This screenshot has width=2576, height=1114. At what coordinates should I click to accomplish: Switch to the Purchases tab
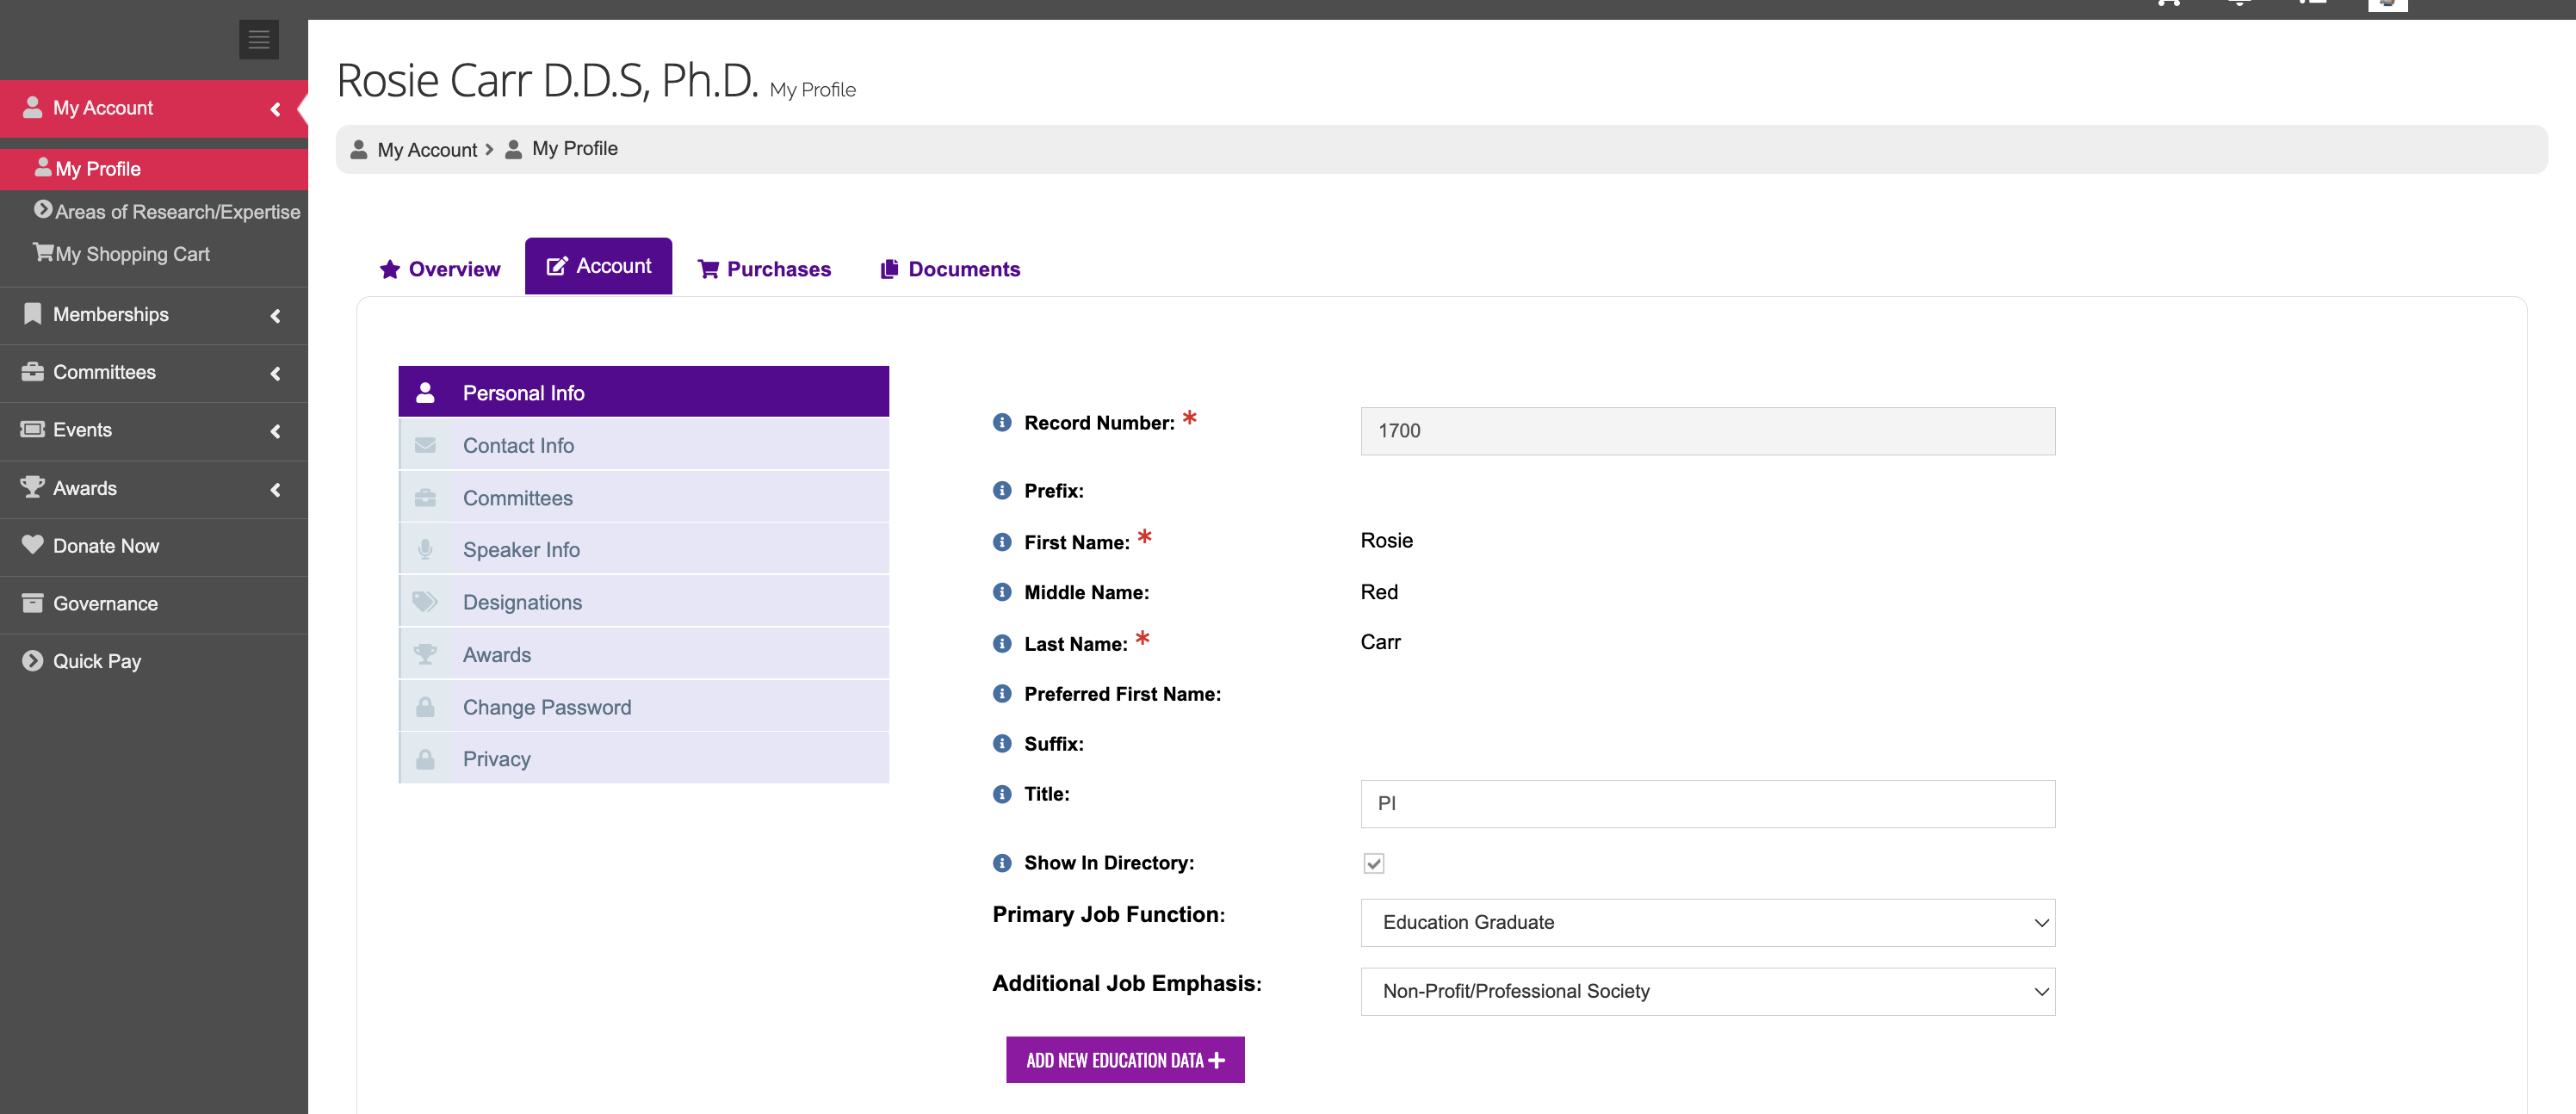[x=764, y=269]
